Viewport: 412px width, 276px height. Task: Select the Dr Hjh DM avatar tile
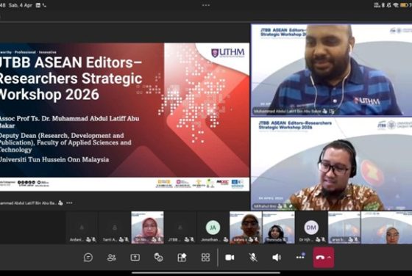(311, 228)
